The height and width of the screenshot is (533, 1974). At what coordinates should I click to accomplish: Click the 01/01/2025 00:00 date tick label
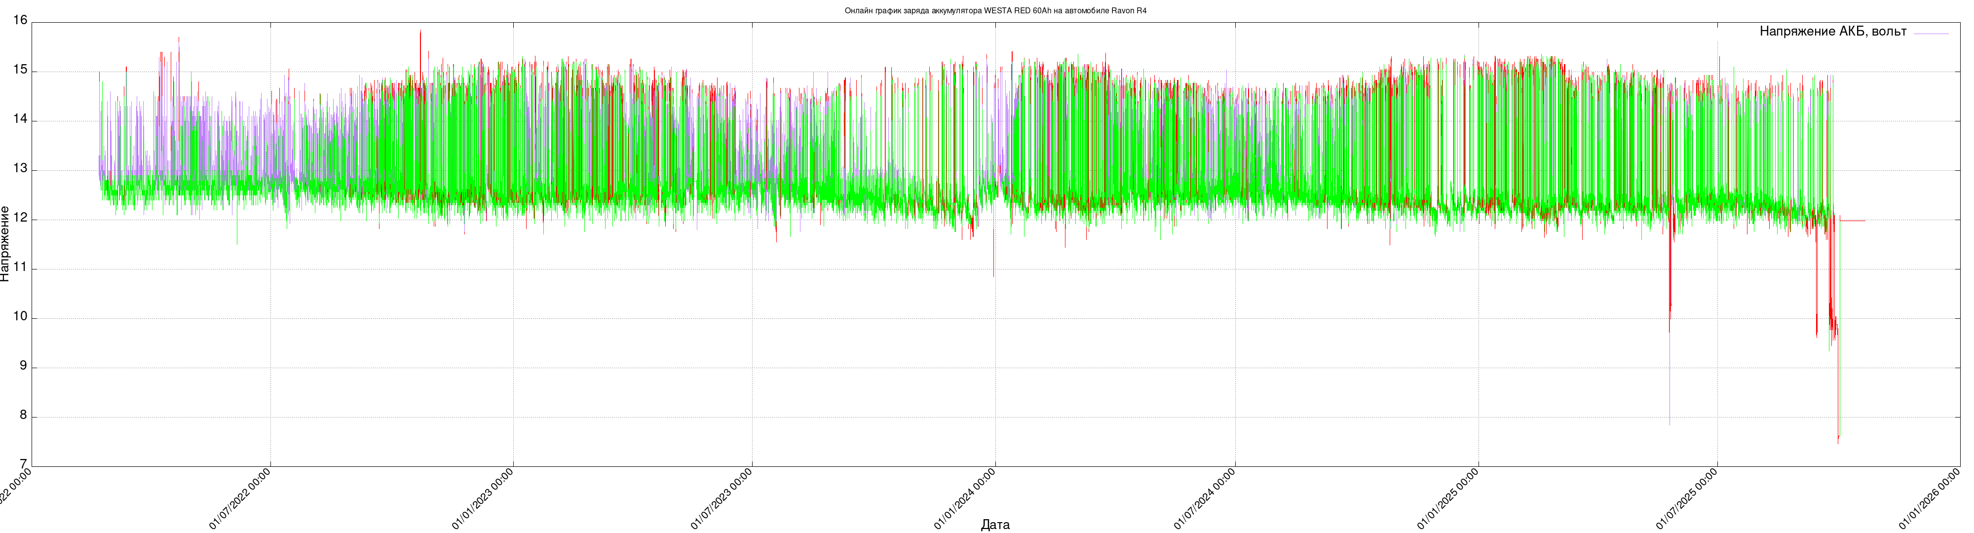1448,499
